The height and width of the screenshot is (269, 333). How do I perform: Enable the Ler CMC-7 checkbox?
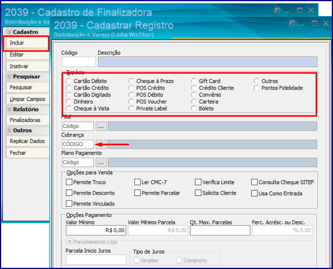(x=138, y=182)
